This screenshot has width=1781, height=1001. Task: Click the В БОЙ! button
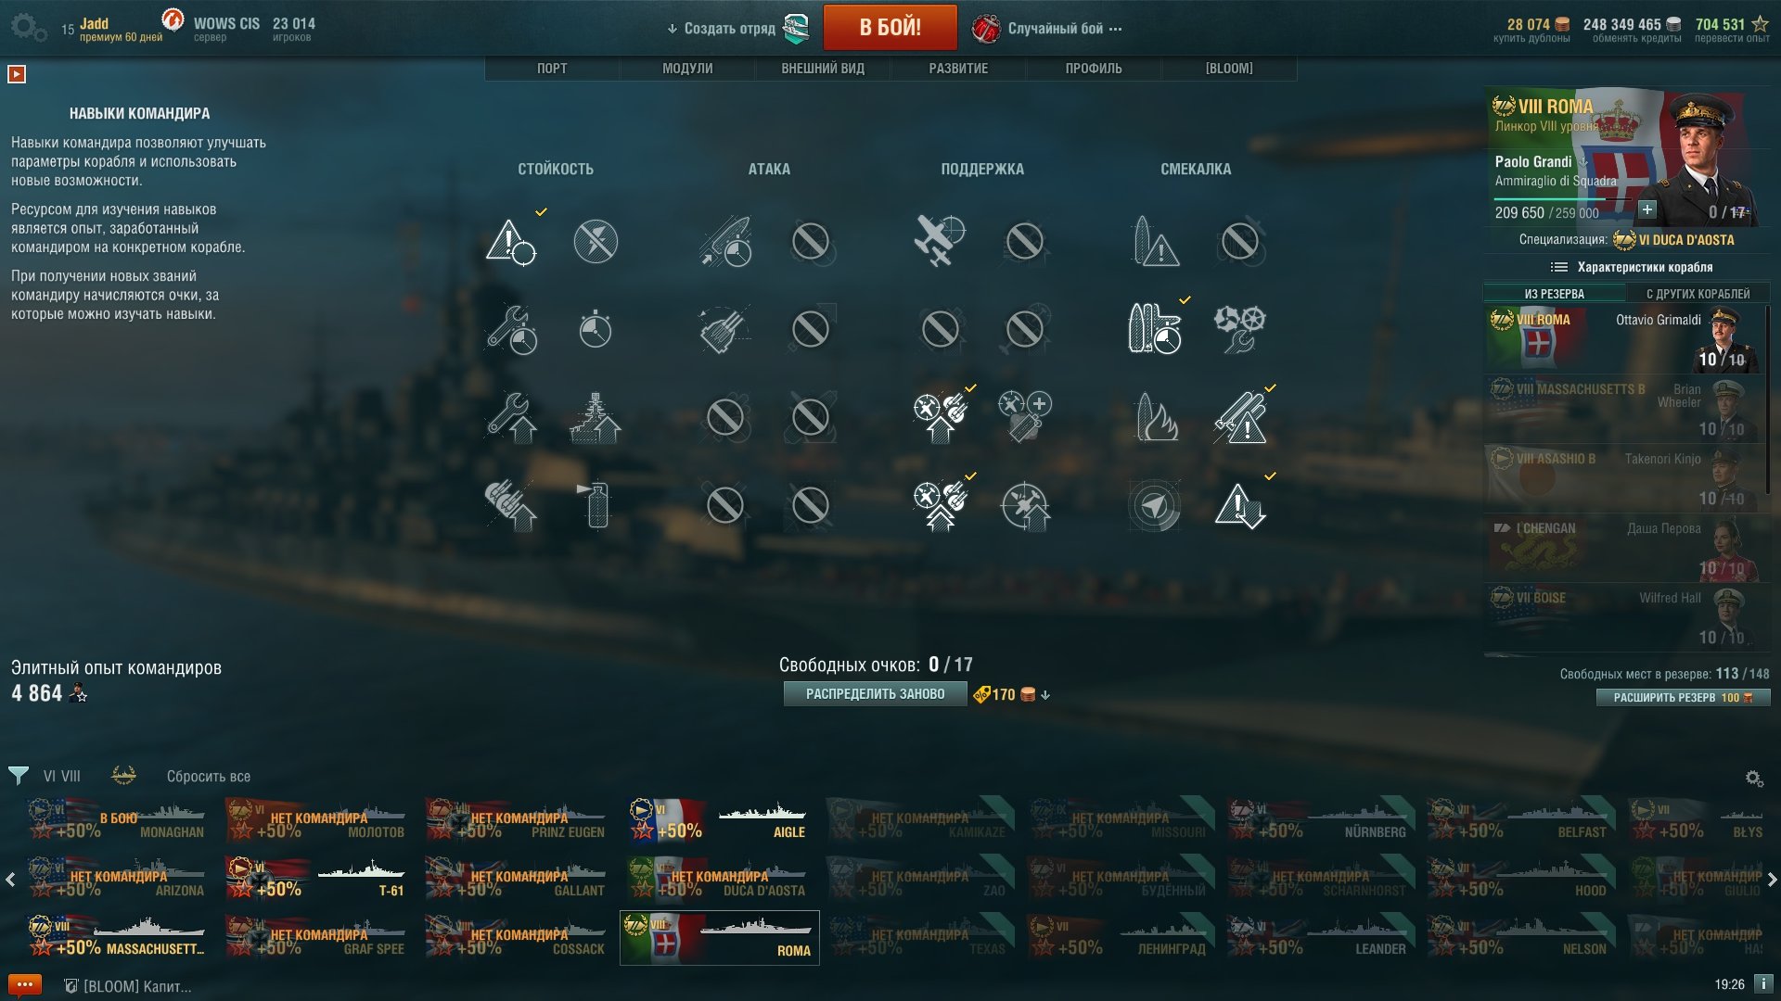[x=890, y=28]
